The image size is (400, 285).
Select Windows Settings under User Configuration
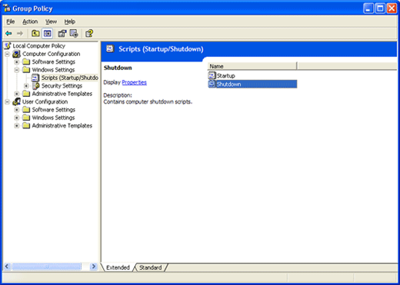[x=53, y=118]
